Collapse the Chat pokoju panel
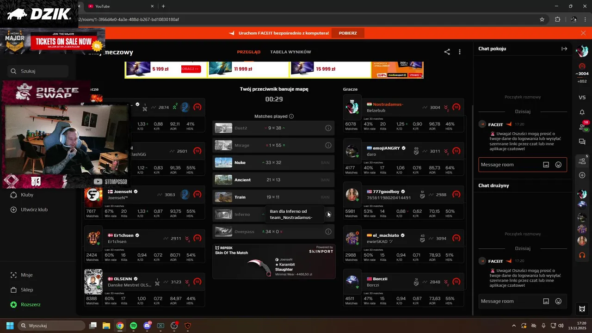This screenshot has width=592, height=333. pyautogui.click(x=564, y=49)
